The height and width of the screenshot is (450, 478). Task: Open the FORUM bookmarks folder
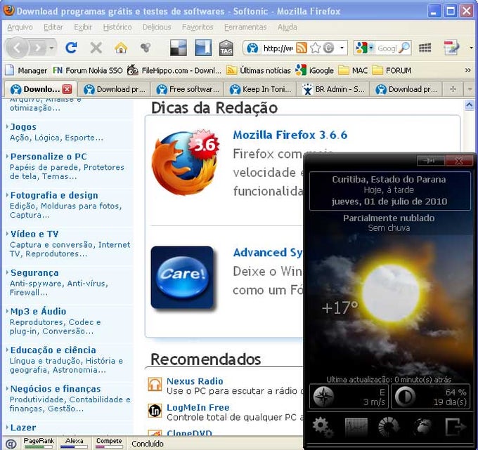click(392, 70)
